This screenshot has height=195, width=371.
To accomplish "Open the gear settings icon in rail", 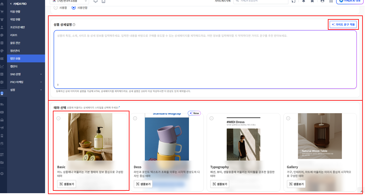I will [x=2, y=173].
